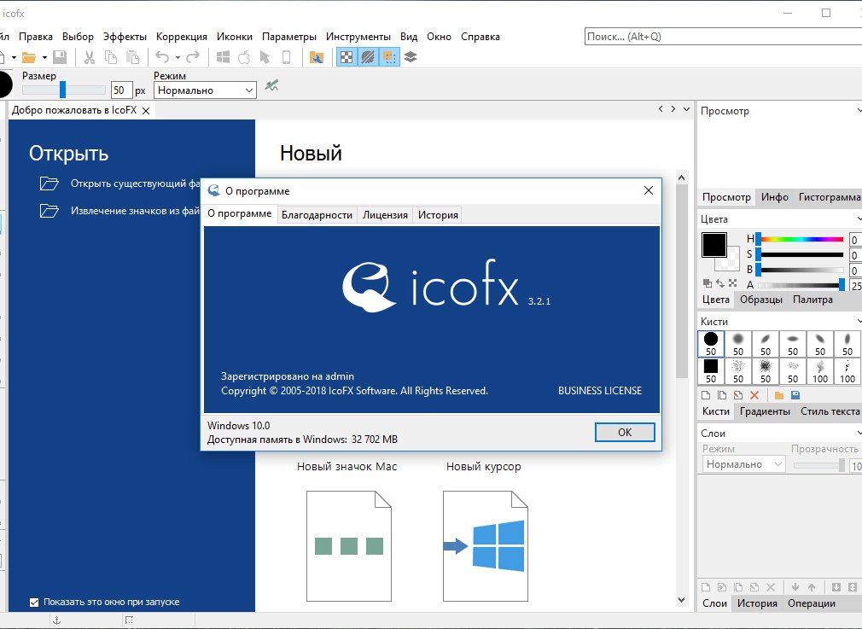Click the default colors icon under color swatches
The height and width of the screenshot is (629, 862).
[708, 283]
